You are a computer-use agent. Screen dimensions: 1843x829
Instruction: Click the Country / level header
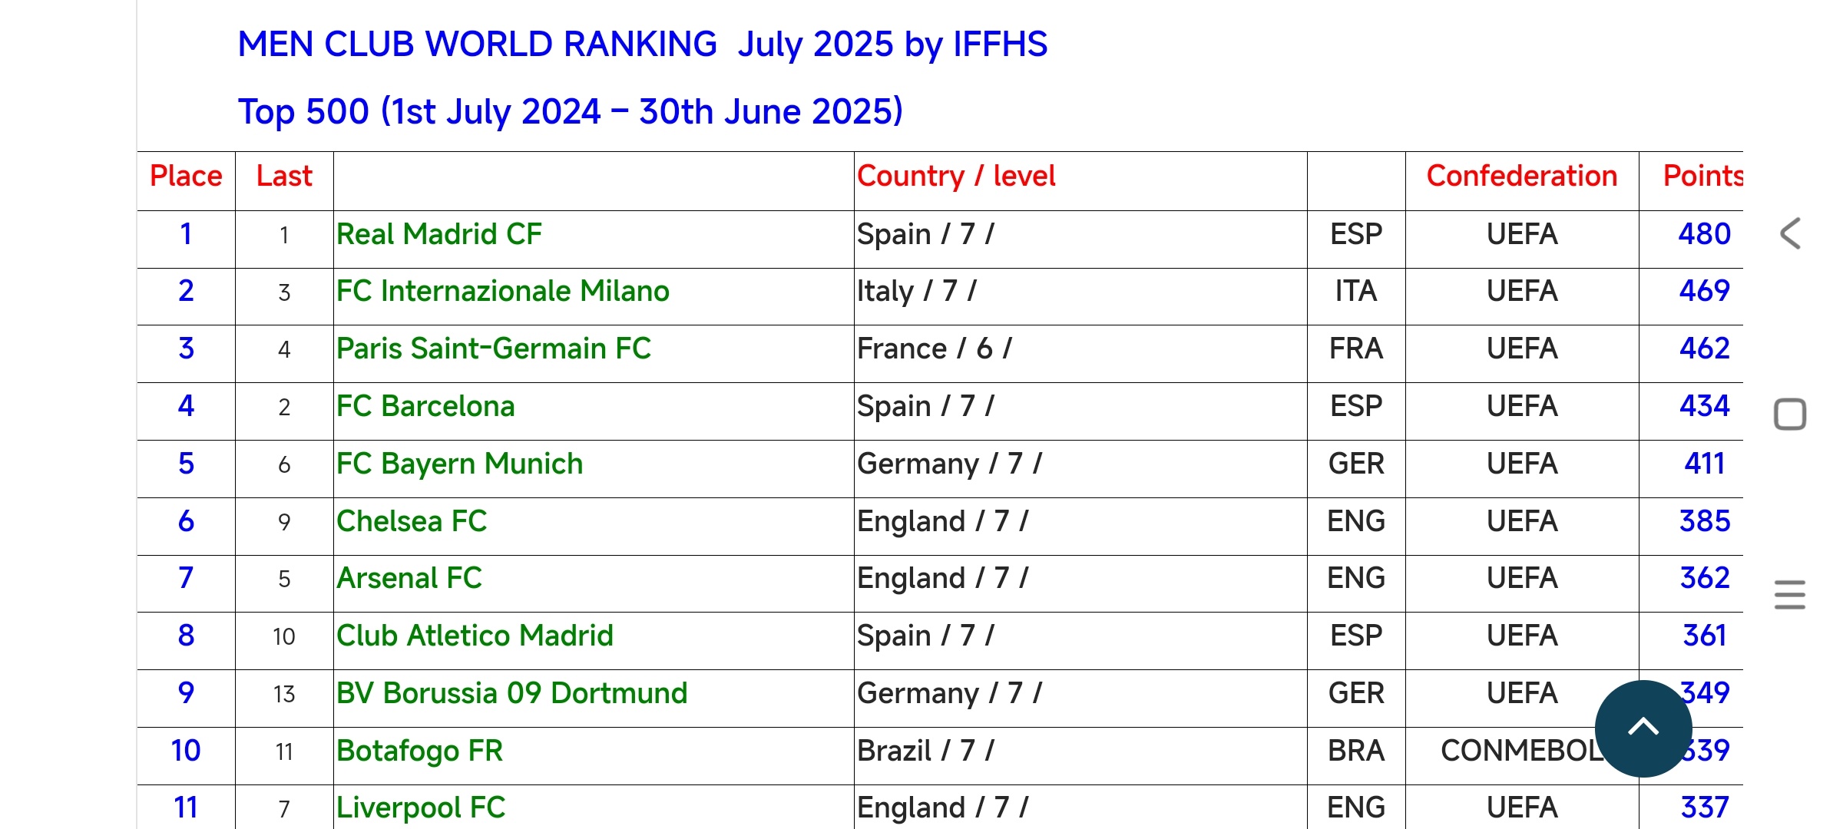point(956,176)
